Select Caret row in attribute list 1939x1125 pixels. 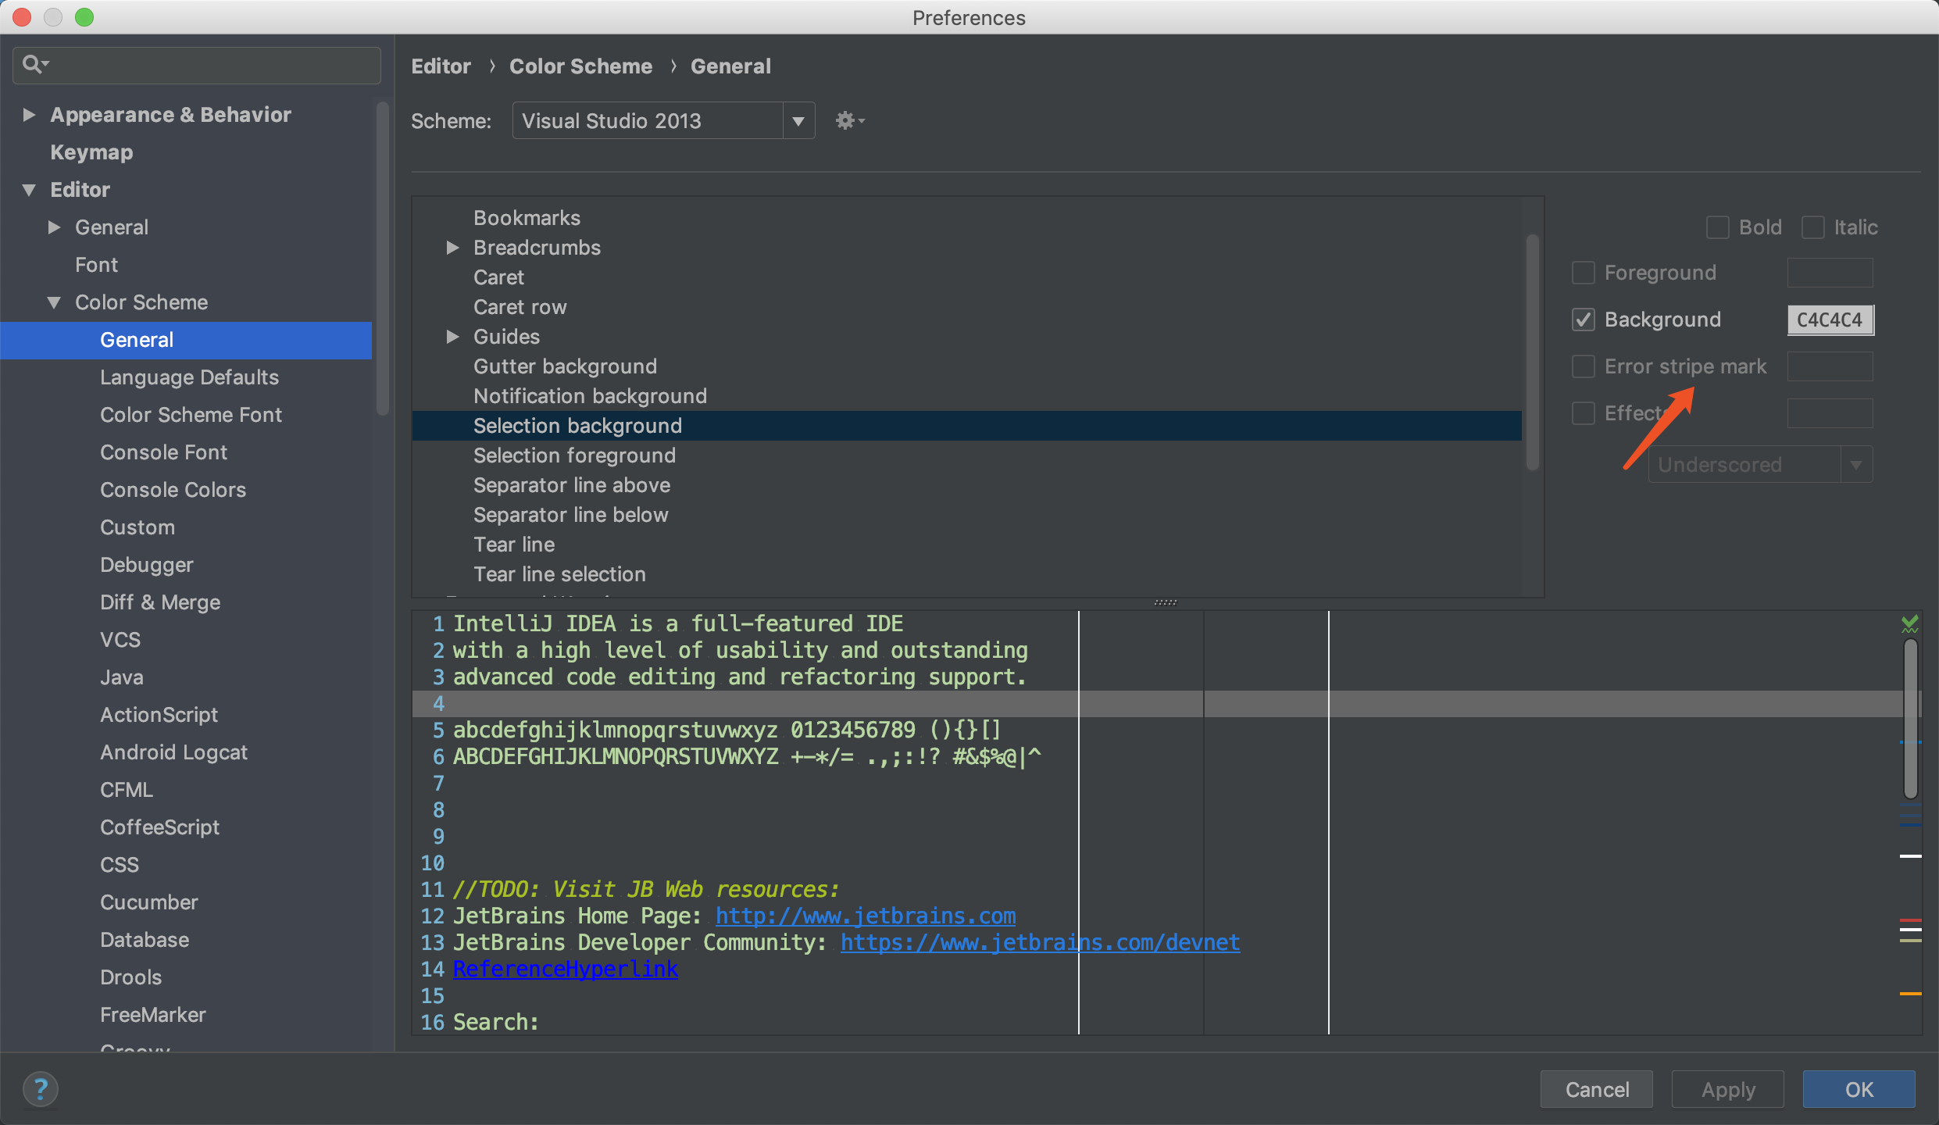(520, 307)
